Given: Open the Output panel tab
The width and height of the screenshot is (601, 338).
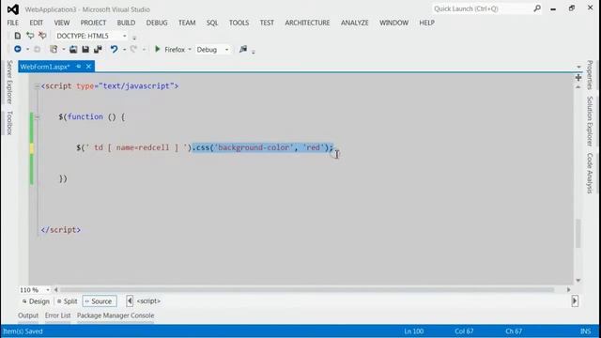Looking at the screenshot, I should [28, 315].
